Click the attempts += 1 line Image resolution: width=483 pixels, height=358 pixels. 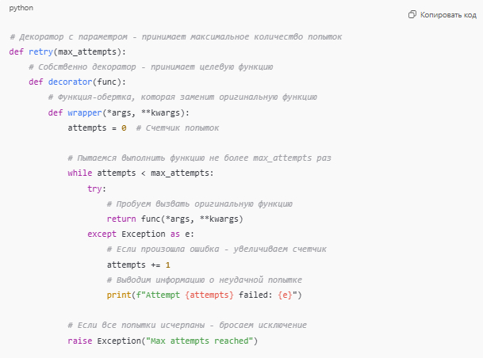[138, 265]
